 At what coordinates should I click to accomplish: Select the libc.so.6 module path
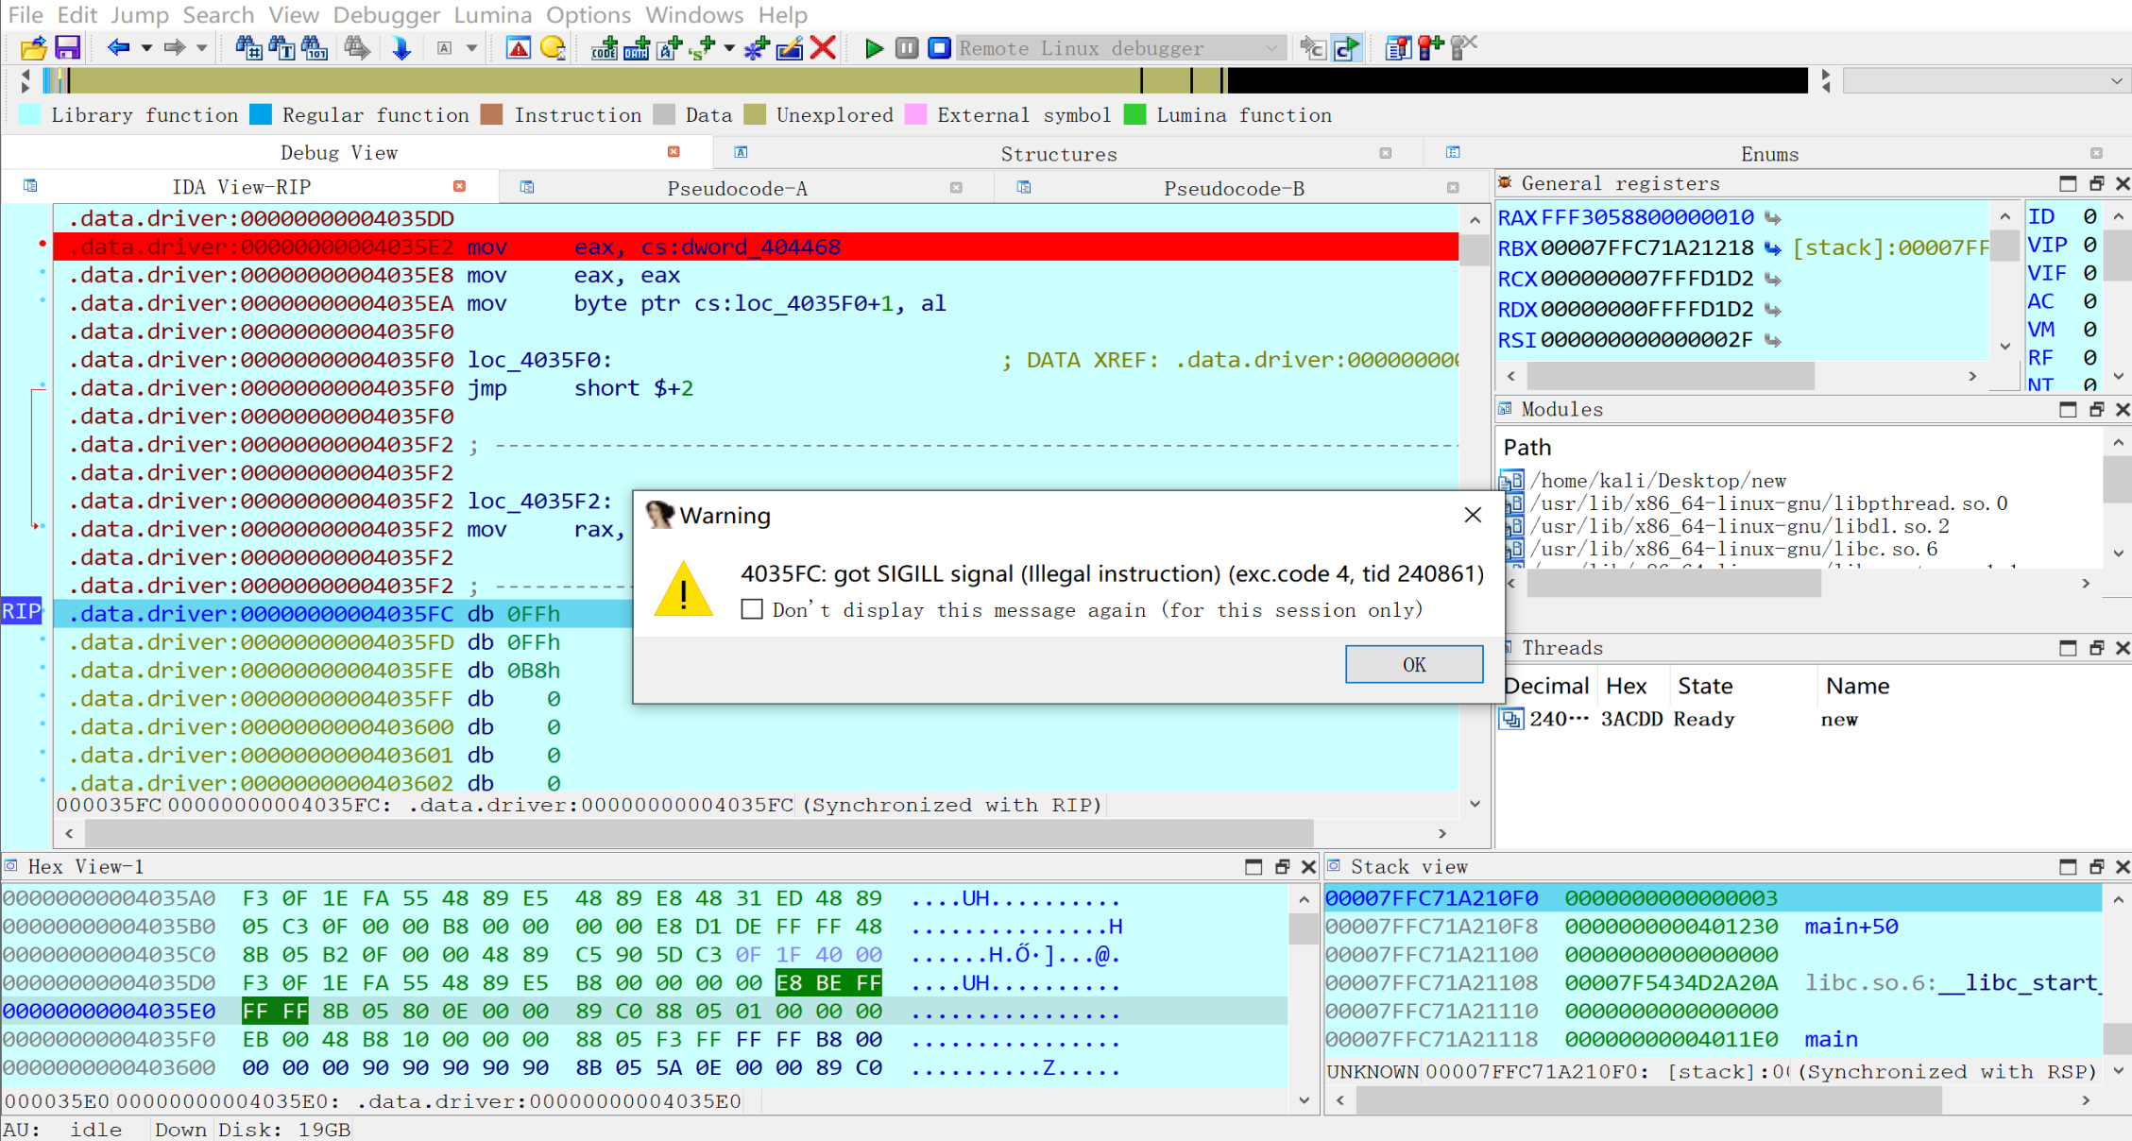pos(1733,549)
